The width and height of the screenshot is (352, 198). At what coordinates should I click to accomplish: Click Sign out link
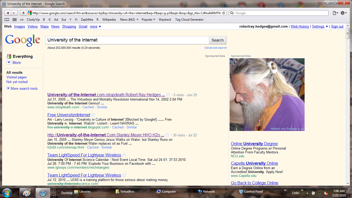click(337, 27)
